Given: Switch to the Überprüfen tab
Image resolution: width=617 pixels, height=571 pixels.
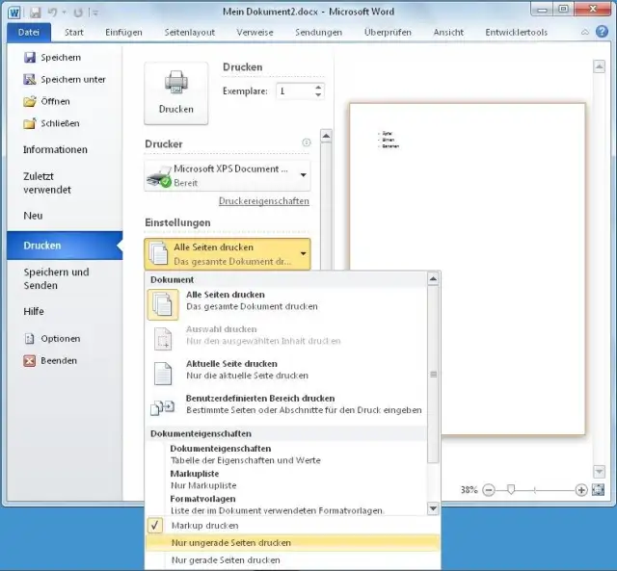Looking at the screenshot, I should (x=388, y=32).
